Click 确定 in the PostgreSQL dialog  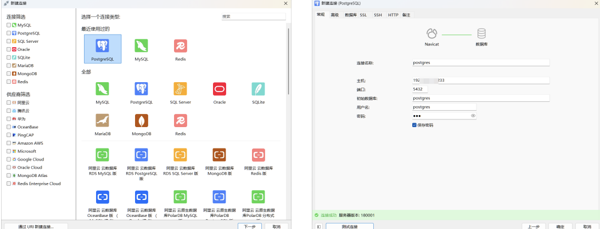[x=560, y=226]
